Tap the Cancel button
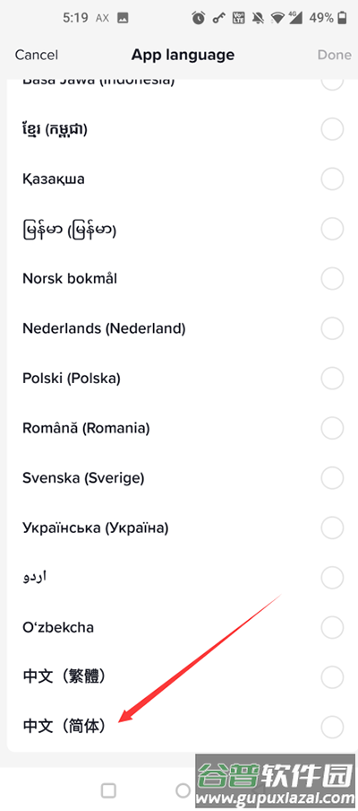The height and width of the screenshot is (811, 358). tap(37, 55)
